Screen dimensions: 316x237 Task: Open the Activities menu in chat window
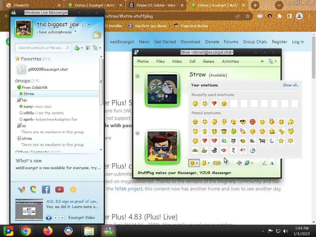tap(230, 61)
